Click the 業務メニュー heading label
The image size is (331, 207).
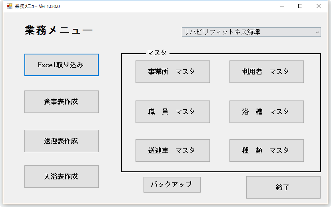pyautogui.click(x=59, y=31)
